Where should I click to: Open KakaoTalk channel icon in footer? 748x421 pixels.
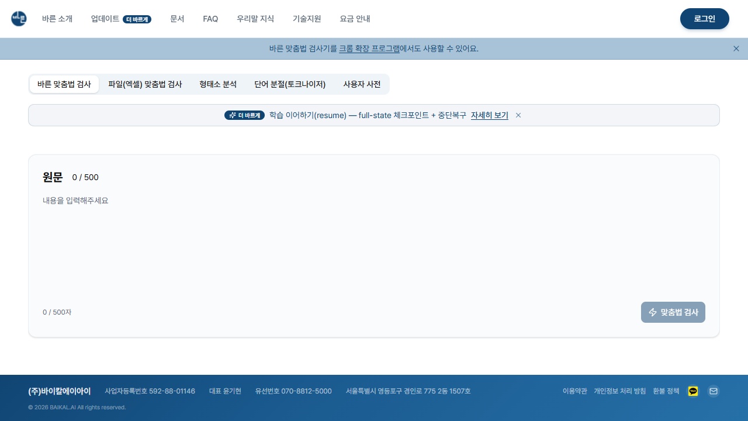(x=693, y=391)
